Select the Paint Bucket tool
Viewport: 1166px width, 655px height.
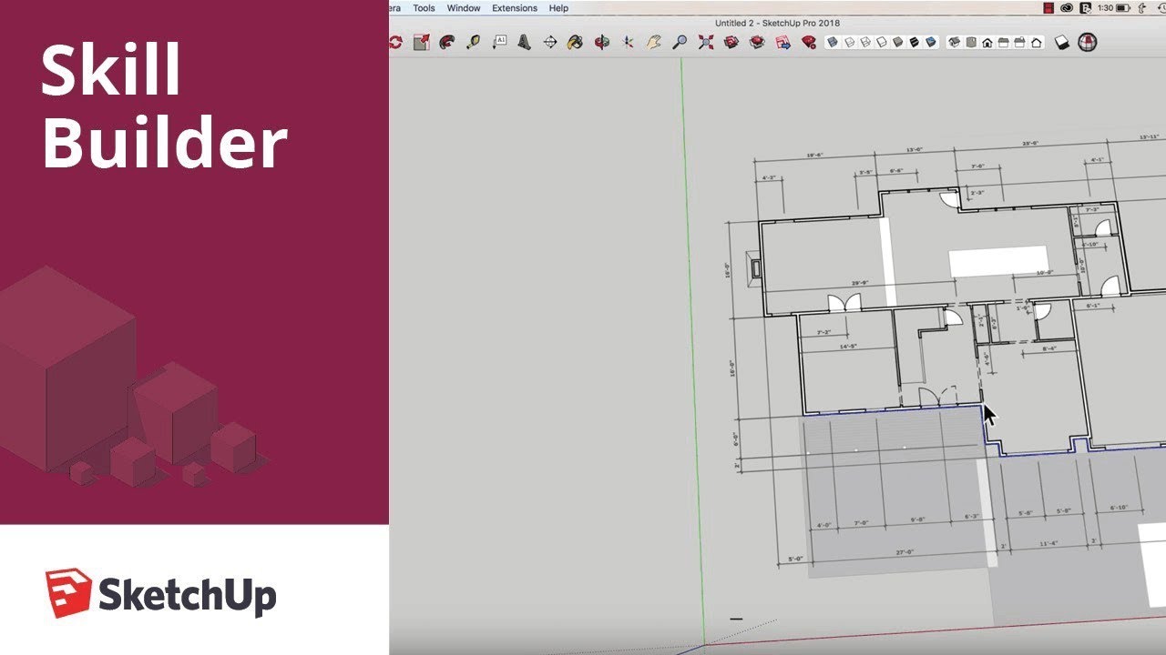(472, 41)
